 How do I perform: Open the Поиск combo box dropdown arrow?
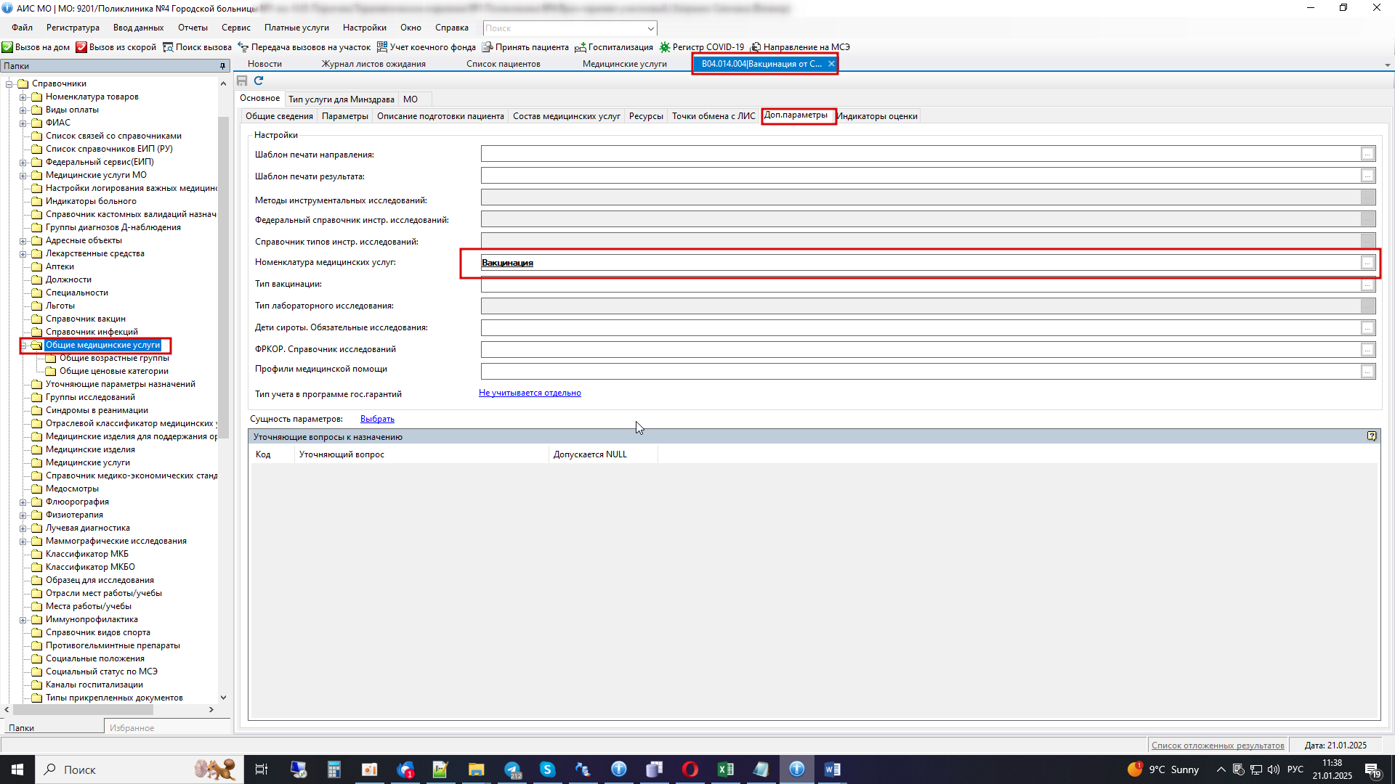point(650,28)
